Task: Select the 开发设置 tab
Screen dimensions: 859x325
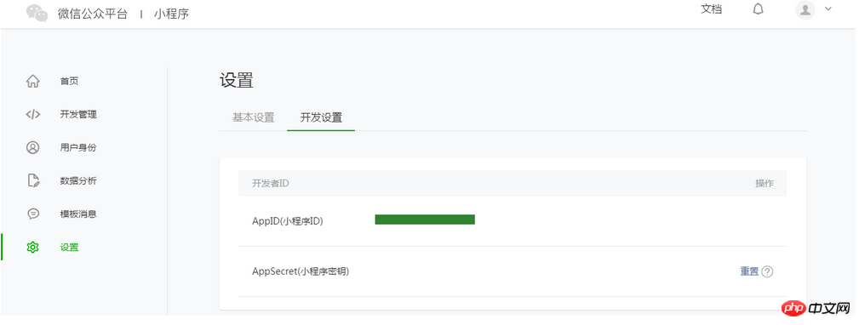Action: pos(321,117)
